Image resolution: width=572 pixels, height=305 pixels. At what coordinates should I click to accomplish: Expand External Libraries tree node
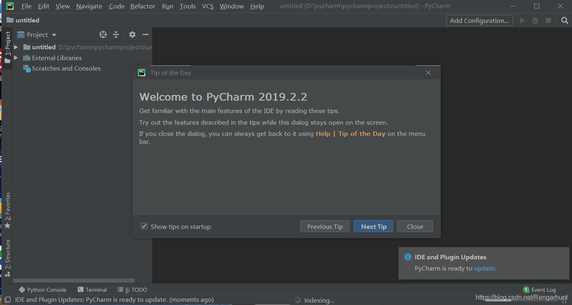click(16, 58)
